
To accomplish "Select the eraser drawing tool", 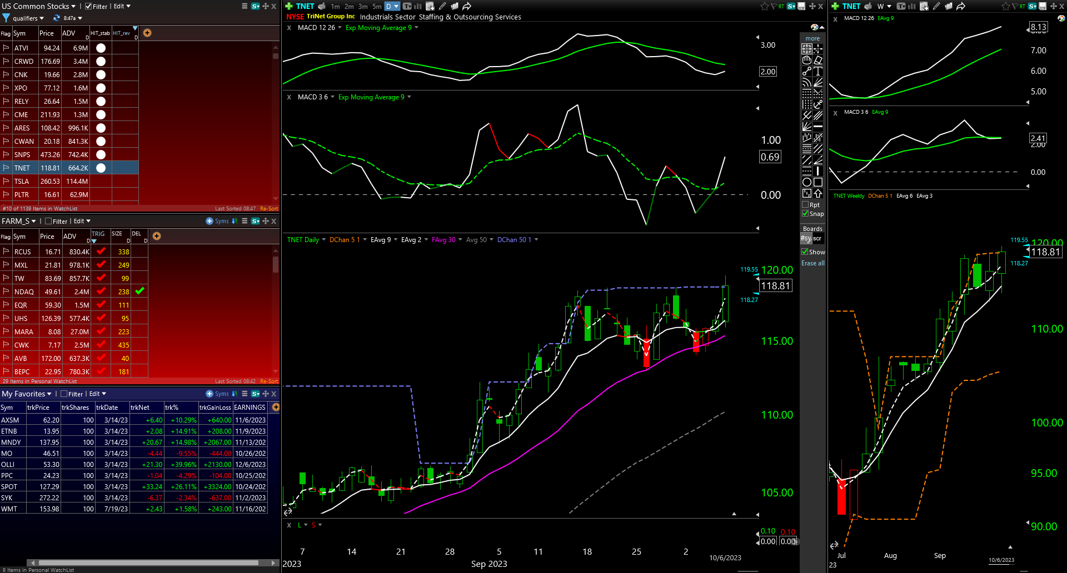I will [x=818, y=60].
